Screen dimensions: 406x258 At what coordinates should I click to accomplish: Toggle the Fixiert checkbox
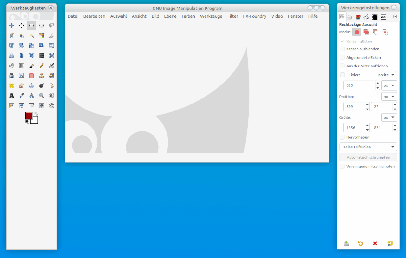342,75
